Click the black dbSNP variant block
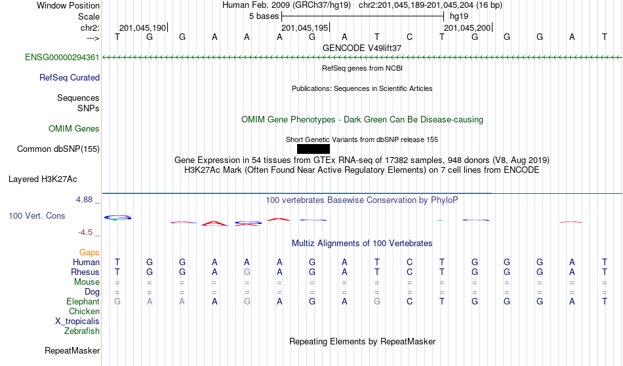623x366 pixels. 313,149
